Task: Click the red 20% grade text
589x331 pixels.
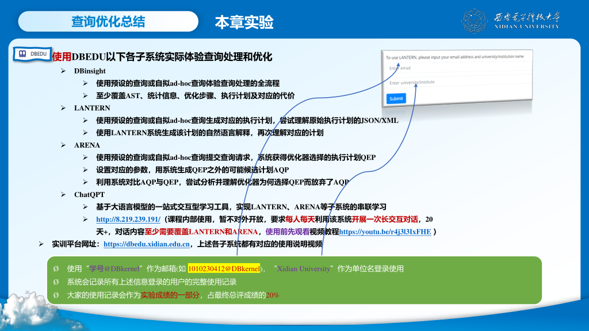Action: [272, 295]
